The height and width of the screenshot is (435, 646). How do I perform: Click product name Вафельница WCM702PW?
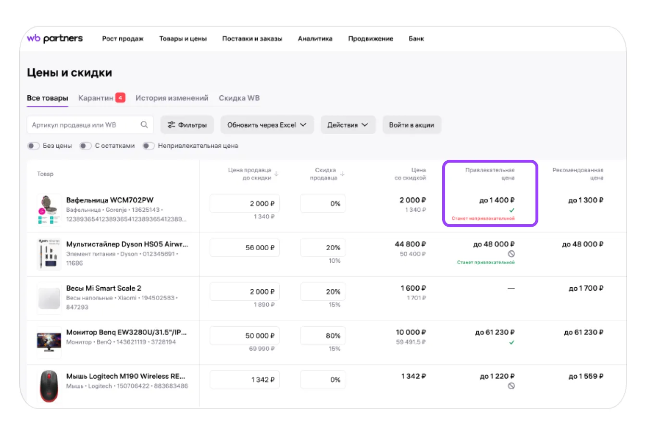[110, 200]
